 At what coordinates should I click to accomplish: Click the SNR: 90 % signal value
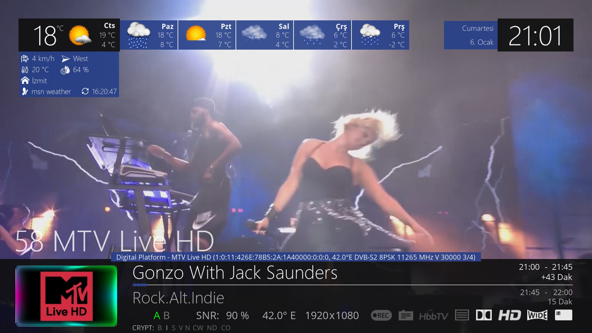click(x=222, y=316)
